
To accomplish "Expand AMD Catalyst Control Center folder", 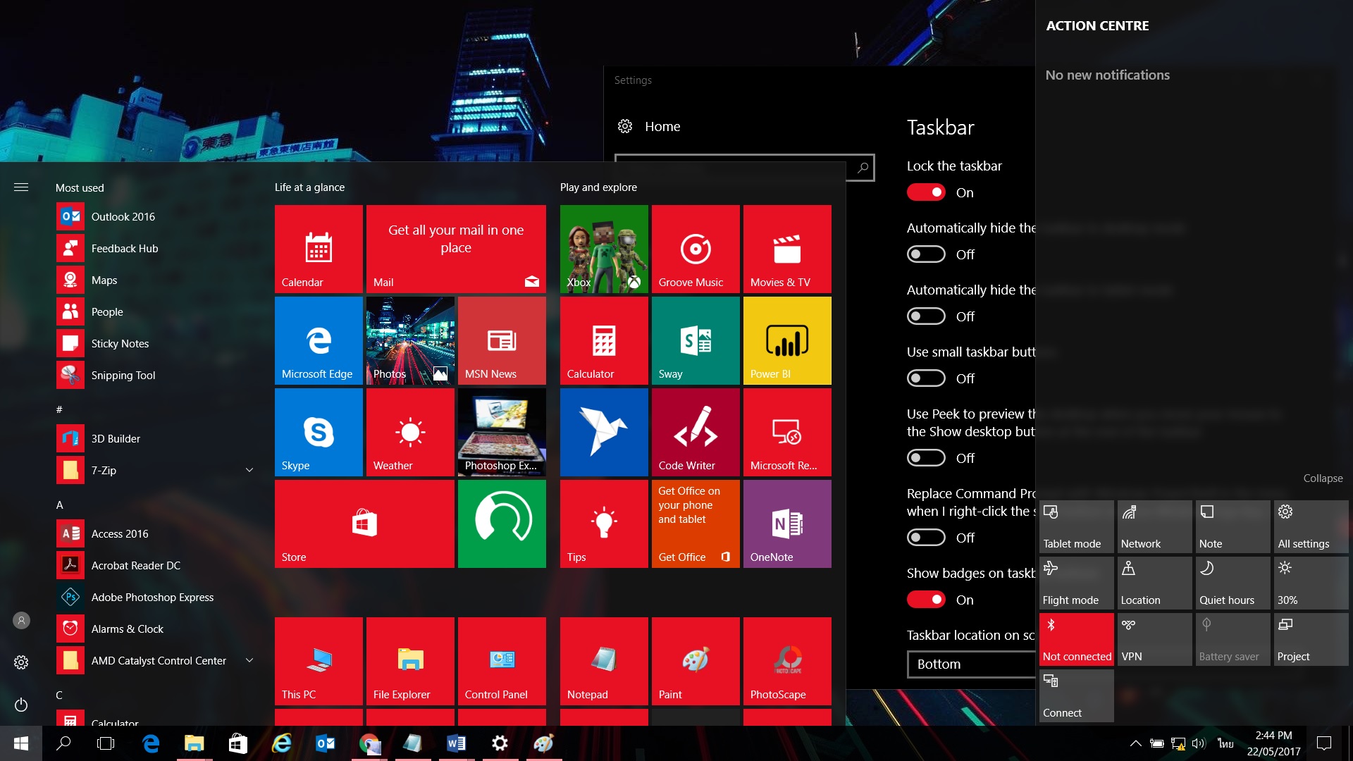I will tap(249, 660).
